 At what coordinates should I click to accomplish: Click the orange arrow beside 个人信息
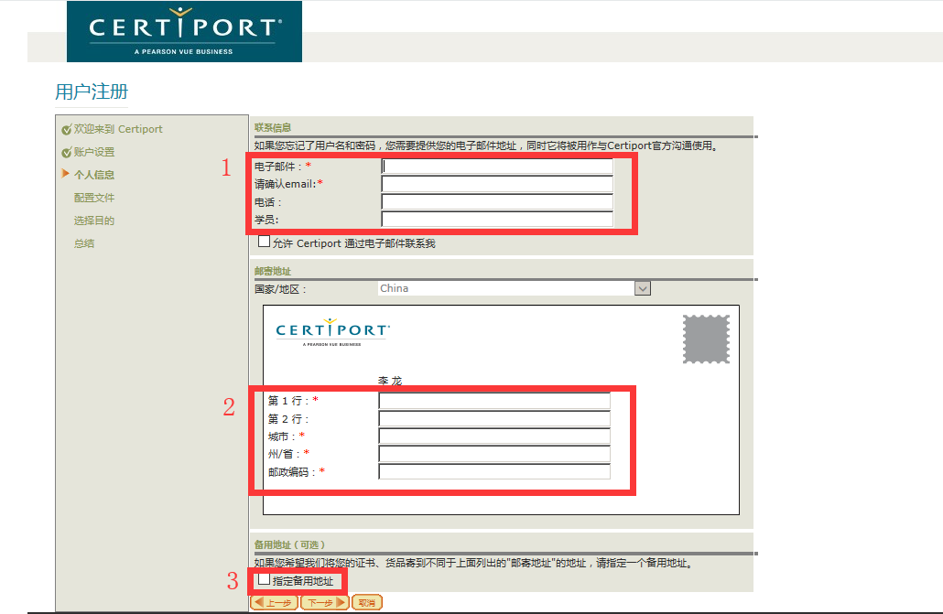pos(66,174)
